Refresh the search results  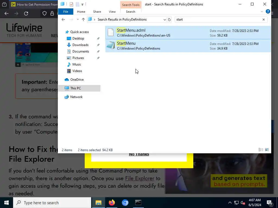pos(169,19)
